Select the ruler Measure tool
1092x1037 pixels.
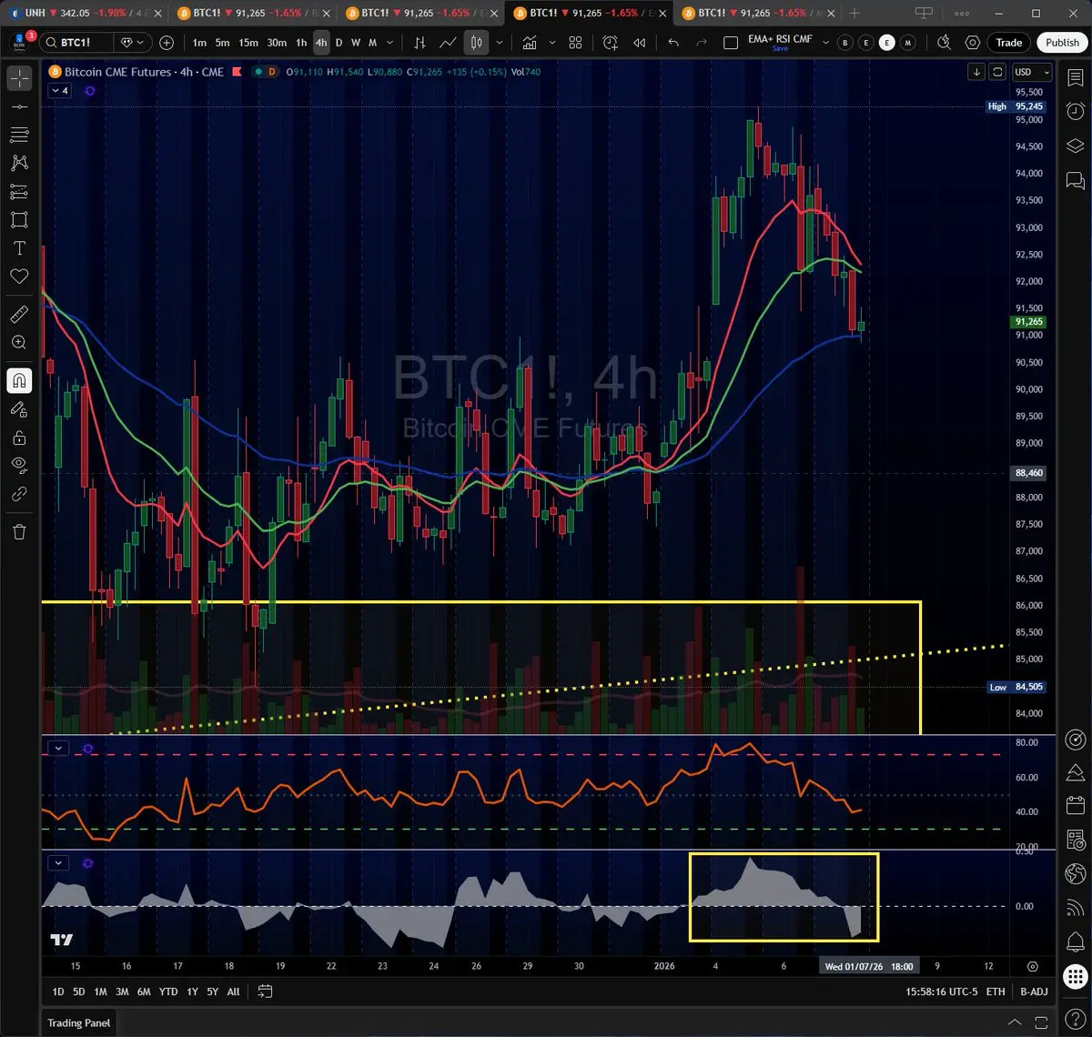tap(19, 315)
